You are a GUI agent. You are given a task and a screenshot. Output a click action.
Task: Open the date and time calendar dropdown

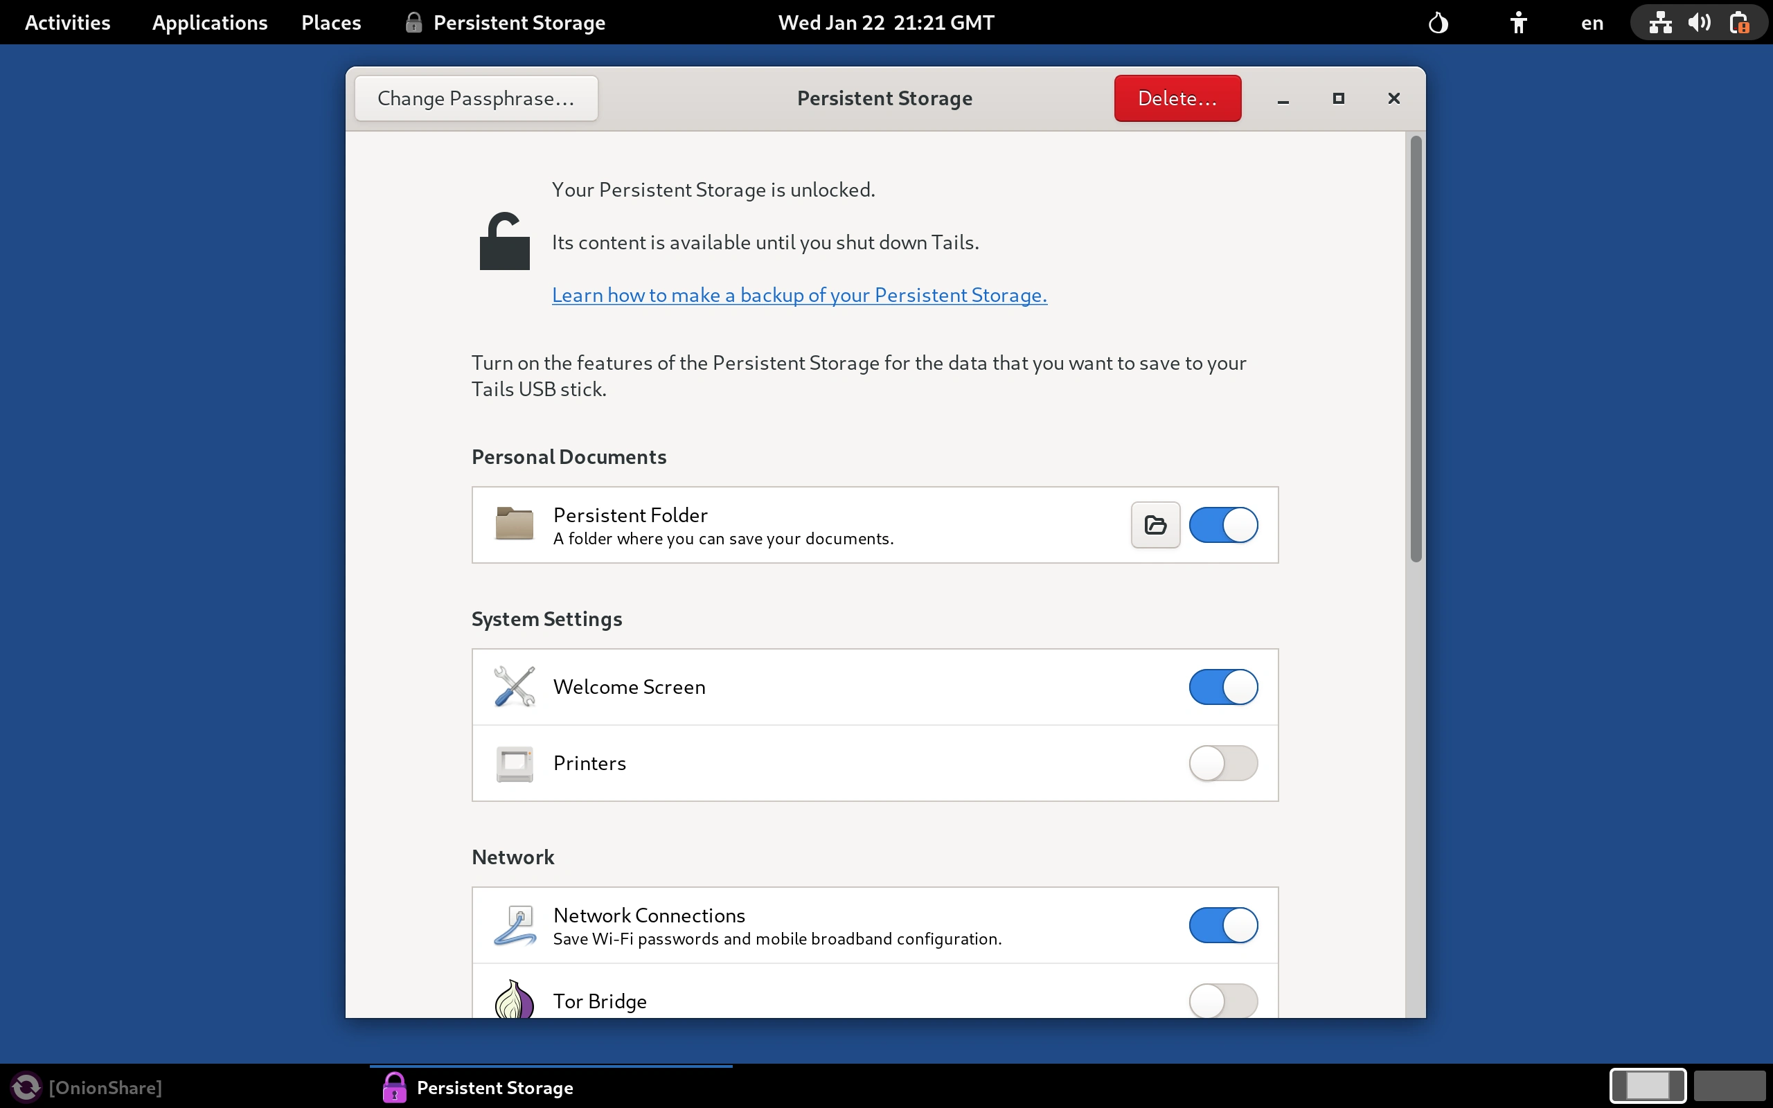885,22
